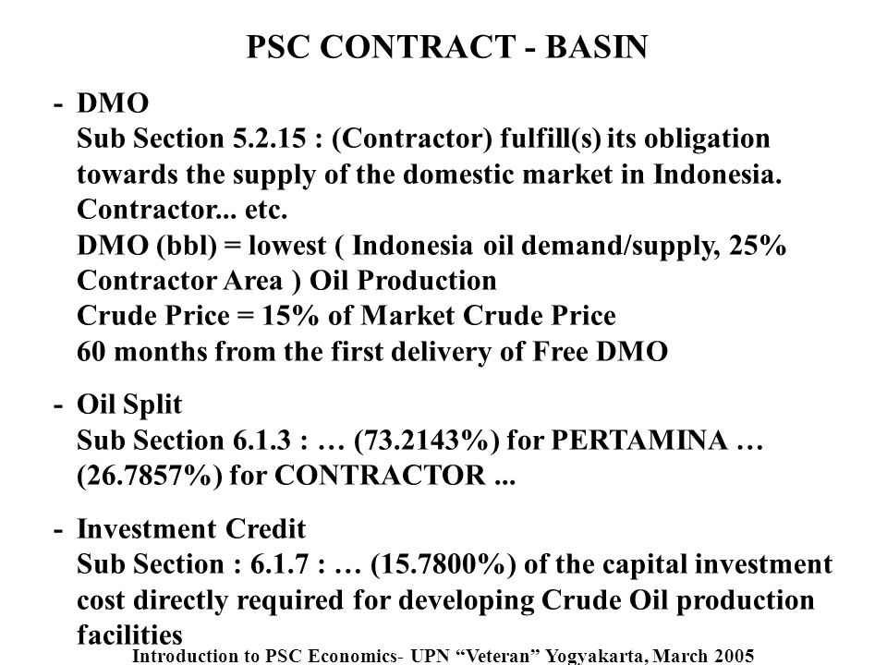Select the DMO bullet heading
The height and width of the screenshot is (665, 887).
tap(113, 103)
